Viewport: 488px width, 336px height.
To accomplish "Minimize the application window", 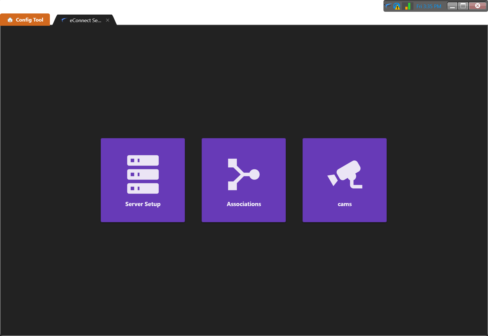I will point(452,6).
